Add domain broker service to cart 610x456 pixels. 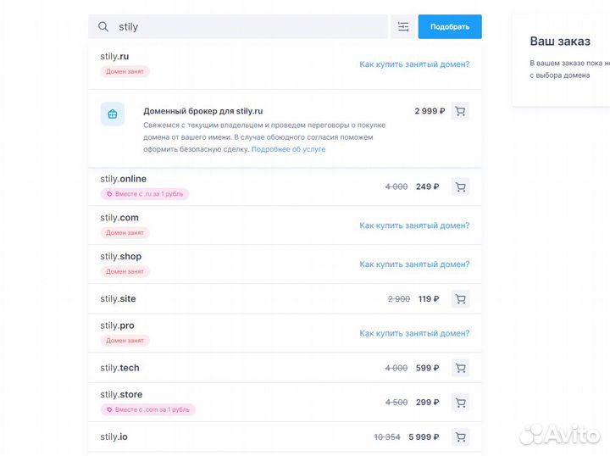point(460,111)
